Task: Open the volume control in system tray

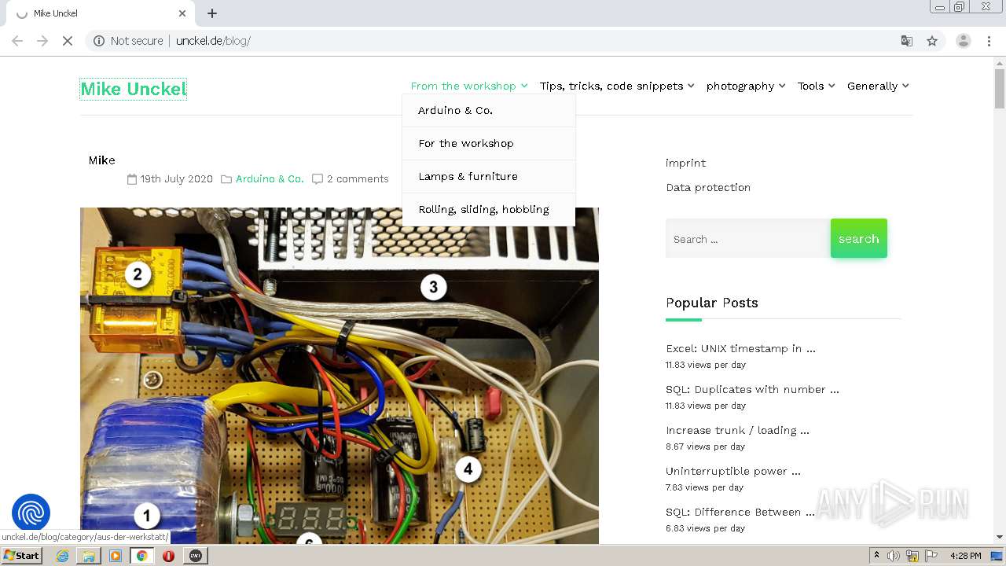Action: pos(894,556)
